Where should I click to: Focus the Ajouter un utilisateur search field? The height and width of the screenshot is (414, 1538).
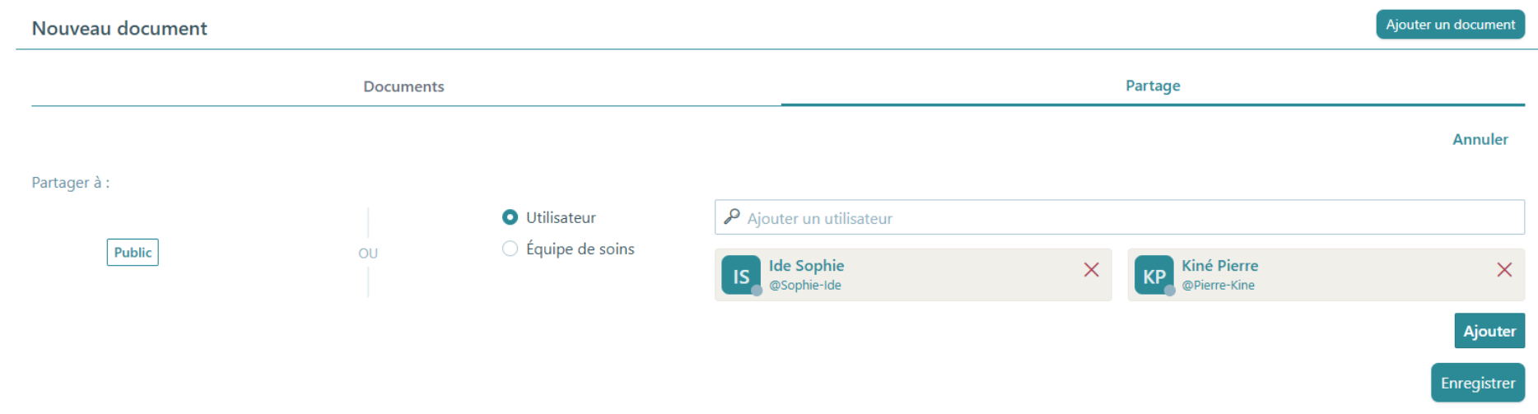(1120, 217)
